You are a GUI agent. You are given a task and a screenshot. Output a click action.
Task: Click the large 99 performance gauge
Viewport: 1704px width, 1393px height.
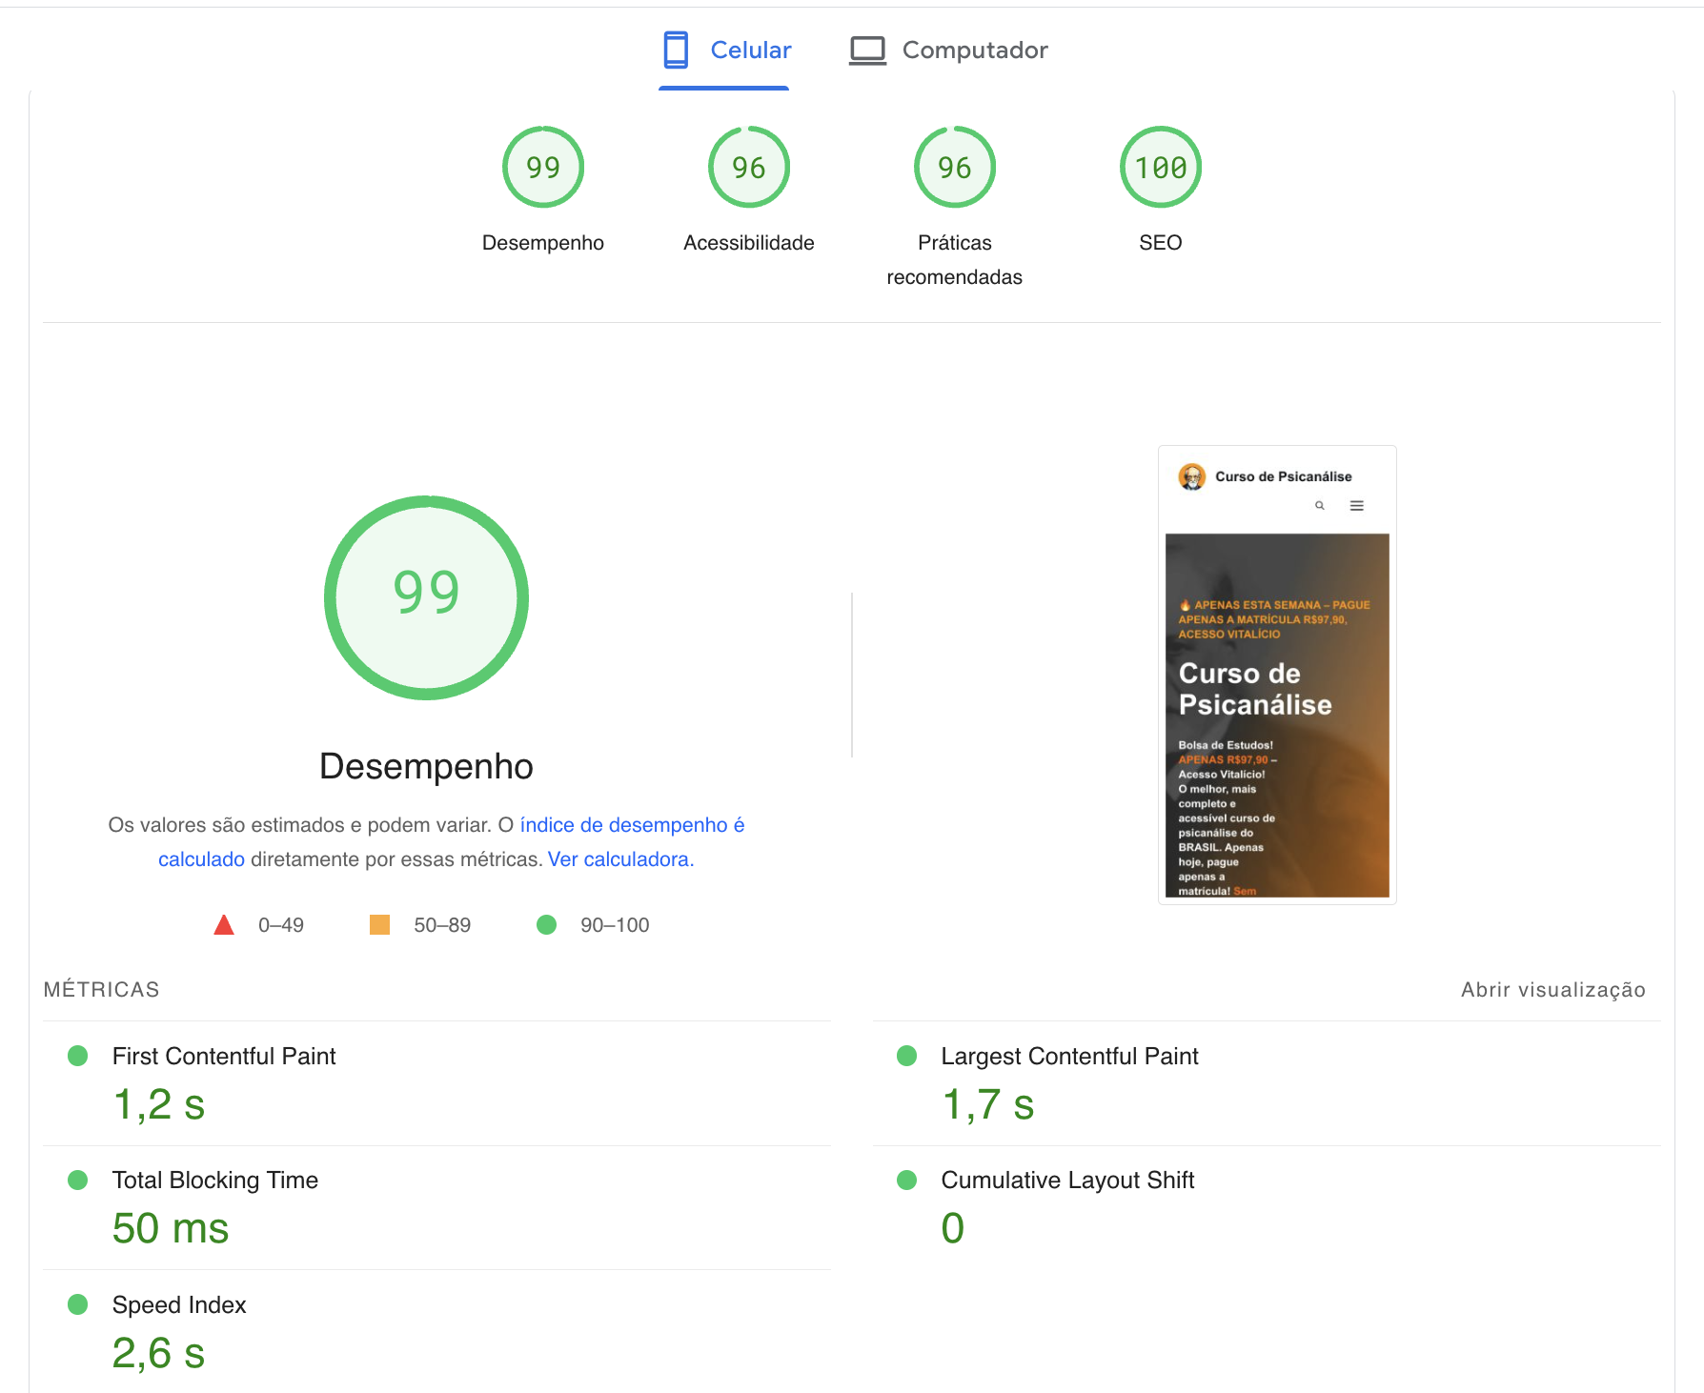(426, 597)
